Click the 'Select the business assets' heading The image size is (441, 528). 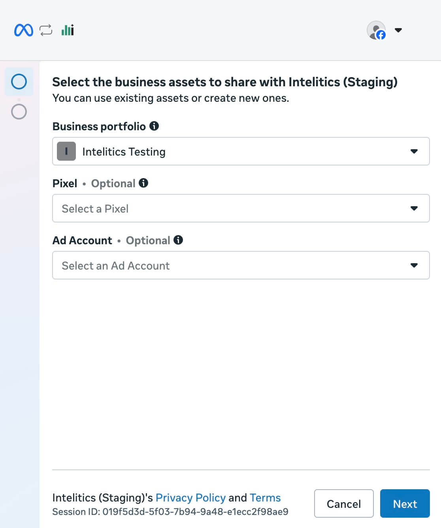pyautogui.click(x=225, y=82)
